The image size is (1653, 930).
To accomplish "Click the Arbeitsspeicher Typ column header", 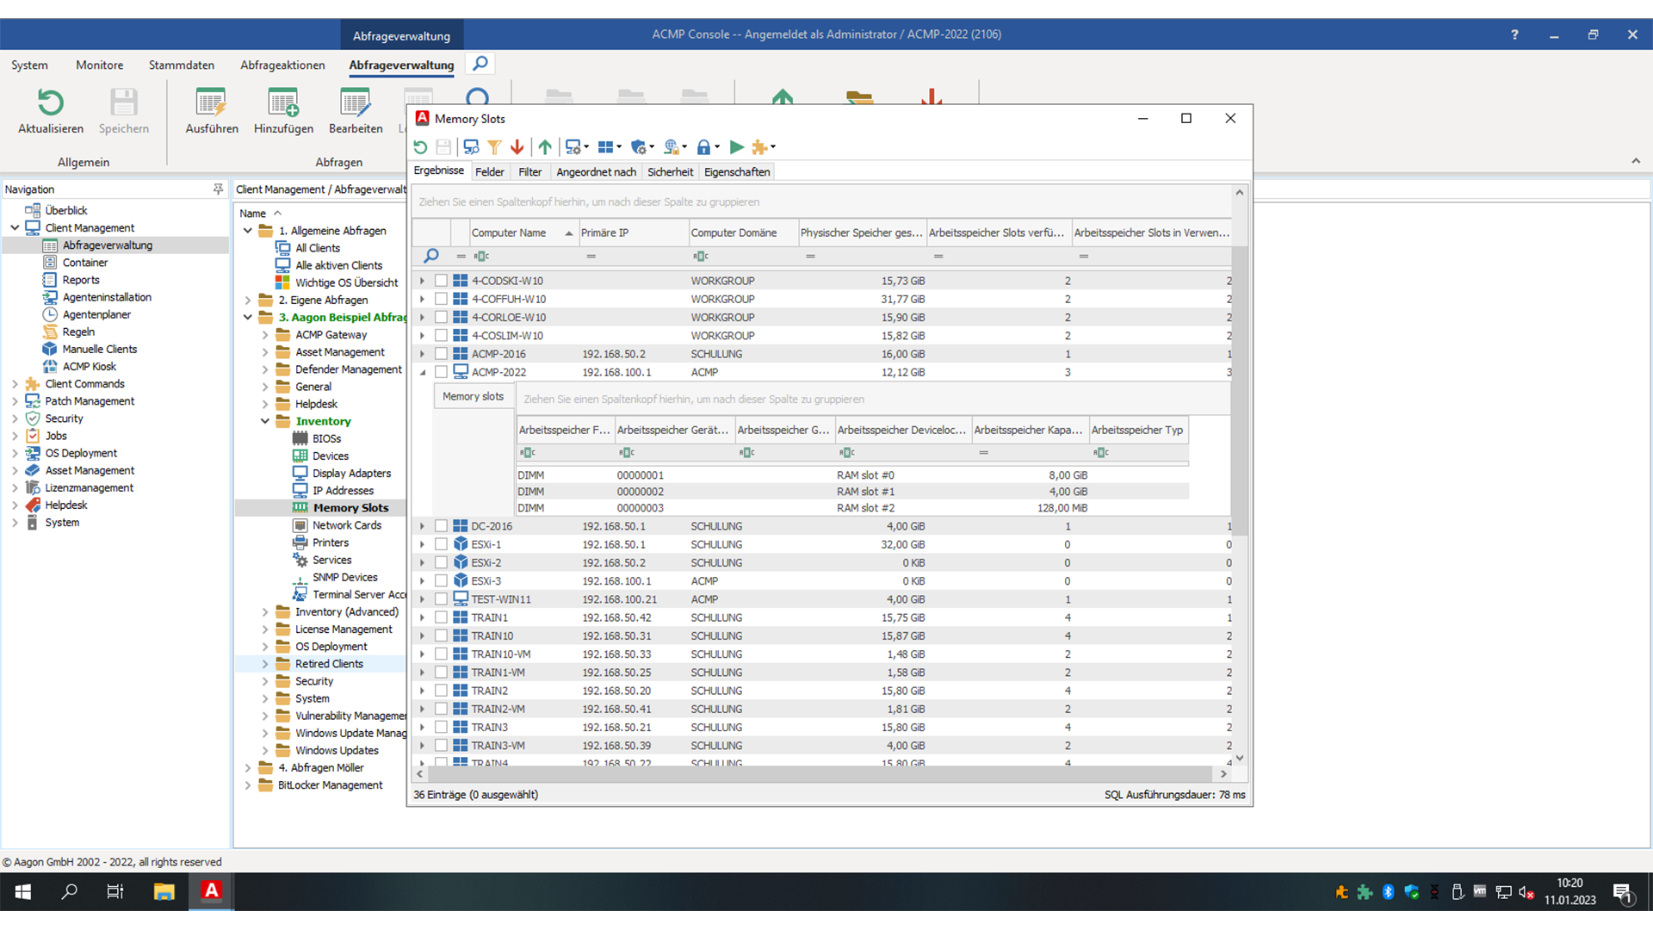I will pyautogui.click(x=1138, y=430).
